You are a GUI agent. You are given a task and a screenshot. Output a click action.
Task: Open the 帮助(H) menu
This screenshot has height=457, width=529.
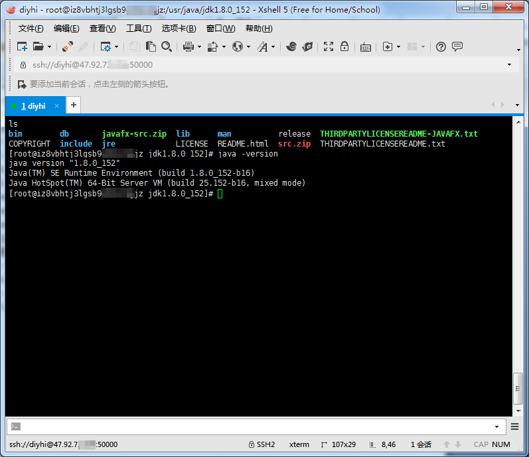pyautogui.click(x=259, y=29)
